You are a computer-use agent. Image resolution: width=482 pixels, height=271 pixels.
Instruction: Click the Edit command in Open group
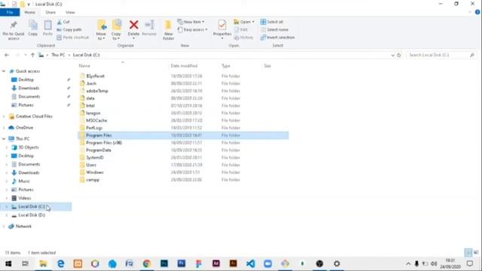(x=241, y=29)
